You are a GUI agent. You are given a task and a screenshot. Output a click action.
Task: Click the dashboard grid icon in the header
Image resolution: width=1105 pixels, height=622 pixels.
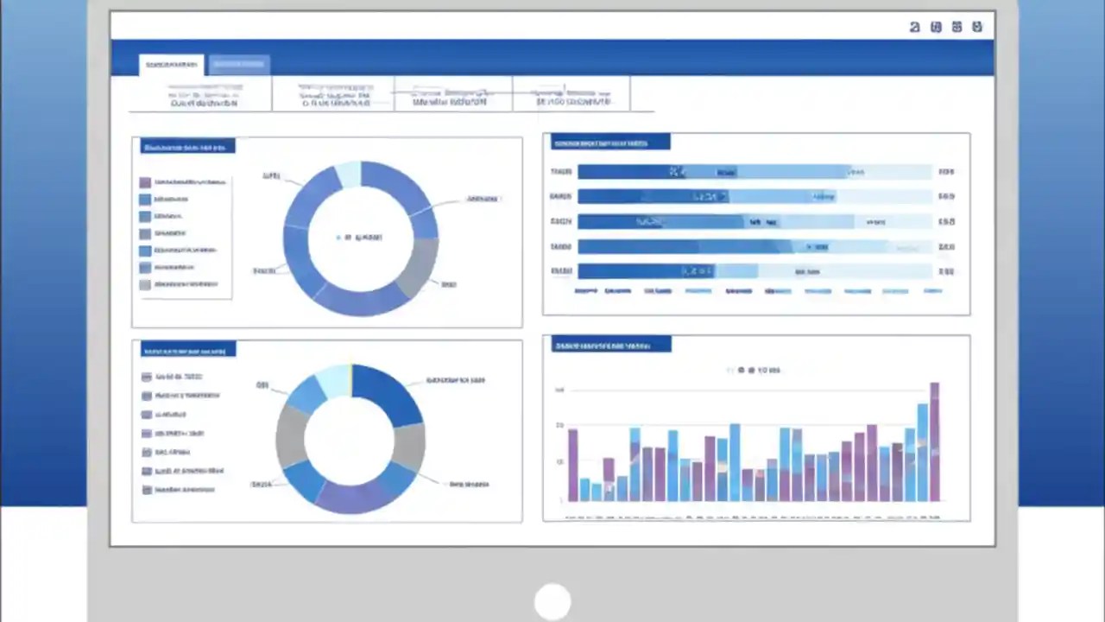click(957, 27)
